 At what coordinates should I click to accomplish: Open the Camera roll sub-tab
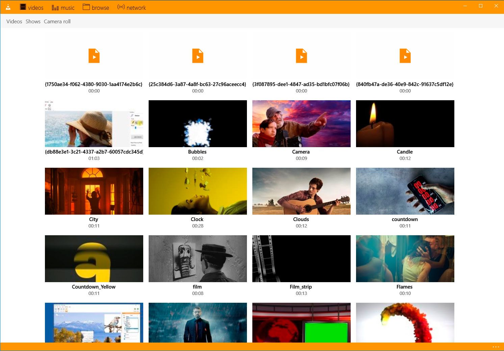pos(57,22)
